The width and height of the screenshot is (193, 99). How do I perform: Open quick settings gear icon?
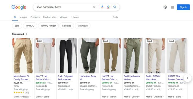tap(165, 7)
